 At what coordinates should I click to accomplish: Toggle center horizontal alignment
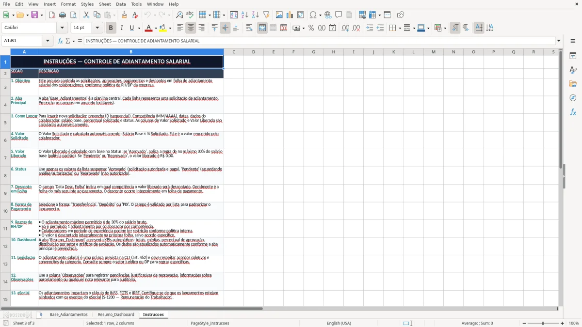[191, 28]
